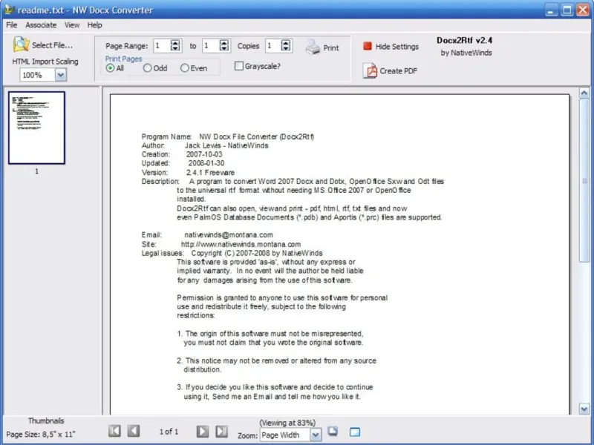Image resolution: width=594 pixels, height=445 pixels.
Task: Click the Copies input field
Action: click(273, 46)
